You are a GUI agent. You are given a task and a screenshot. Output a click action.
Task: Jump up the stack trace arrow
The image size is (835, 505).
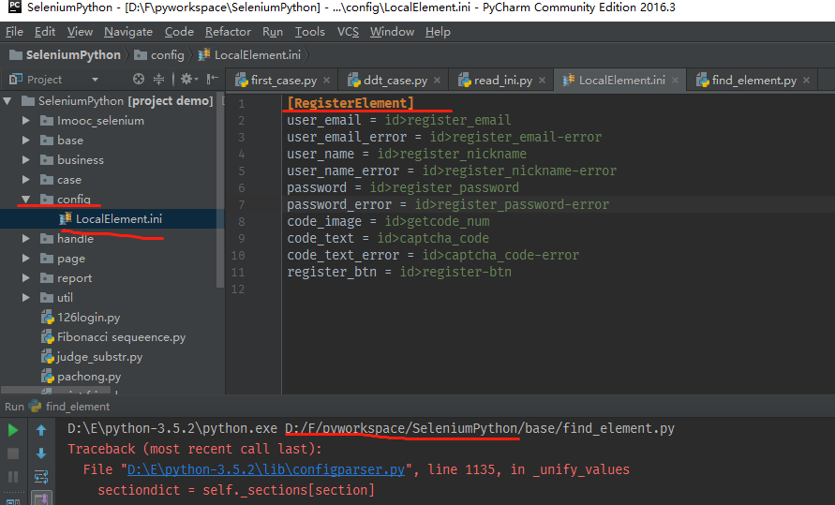[41, 430]
